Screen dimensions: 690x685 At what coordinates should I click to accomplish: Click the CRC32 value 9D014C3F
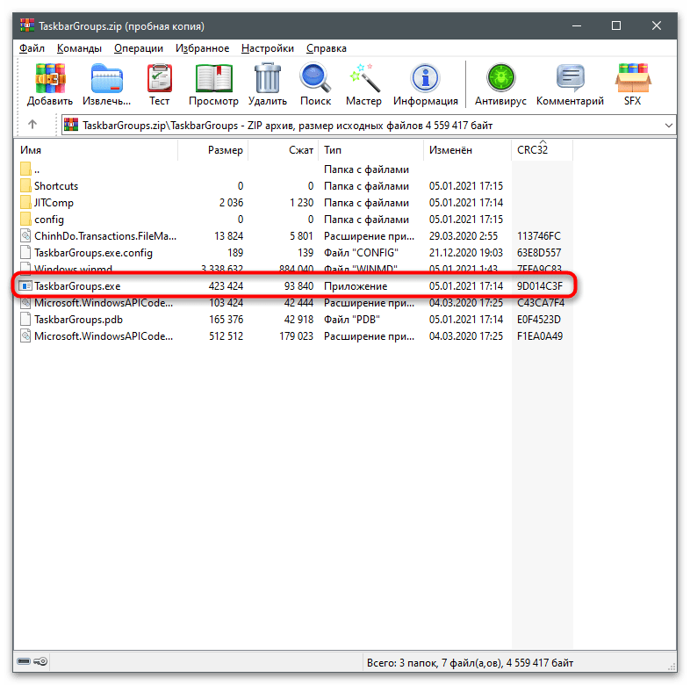click(540, 286)
